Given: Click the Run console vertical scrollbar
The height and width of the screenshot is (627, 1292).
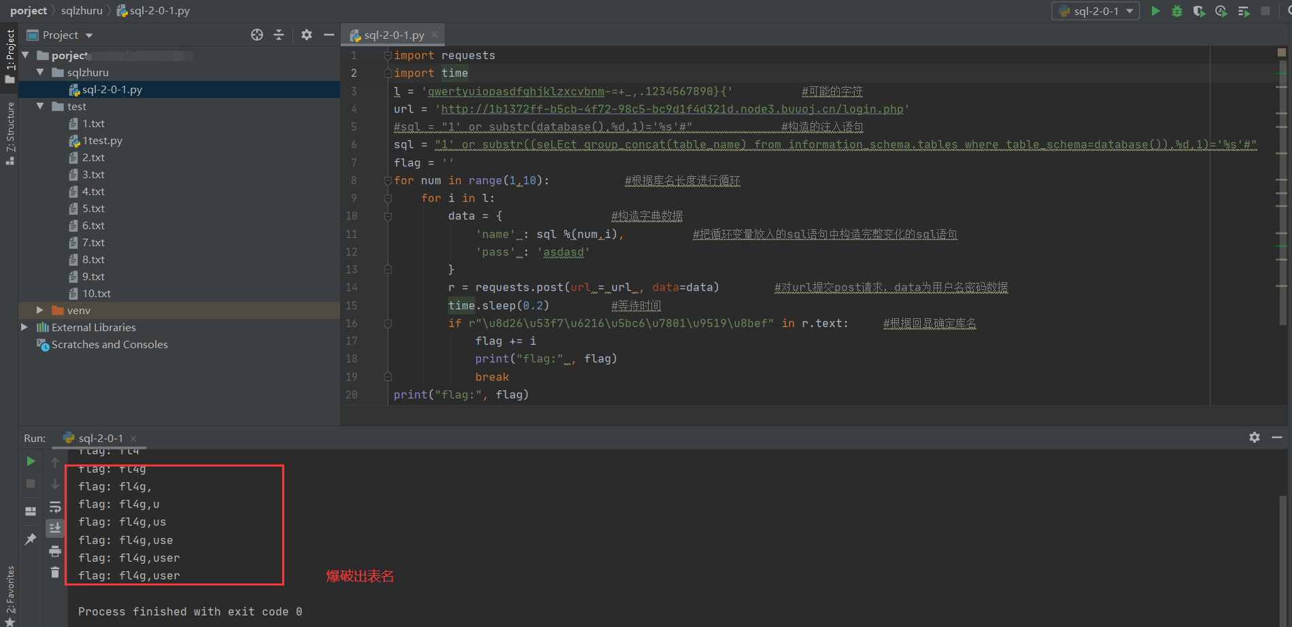Looking at the screenshot, I should tap(1282, 561).
